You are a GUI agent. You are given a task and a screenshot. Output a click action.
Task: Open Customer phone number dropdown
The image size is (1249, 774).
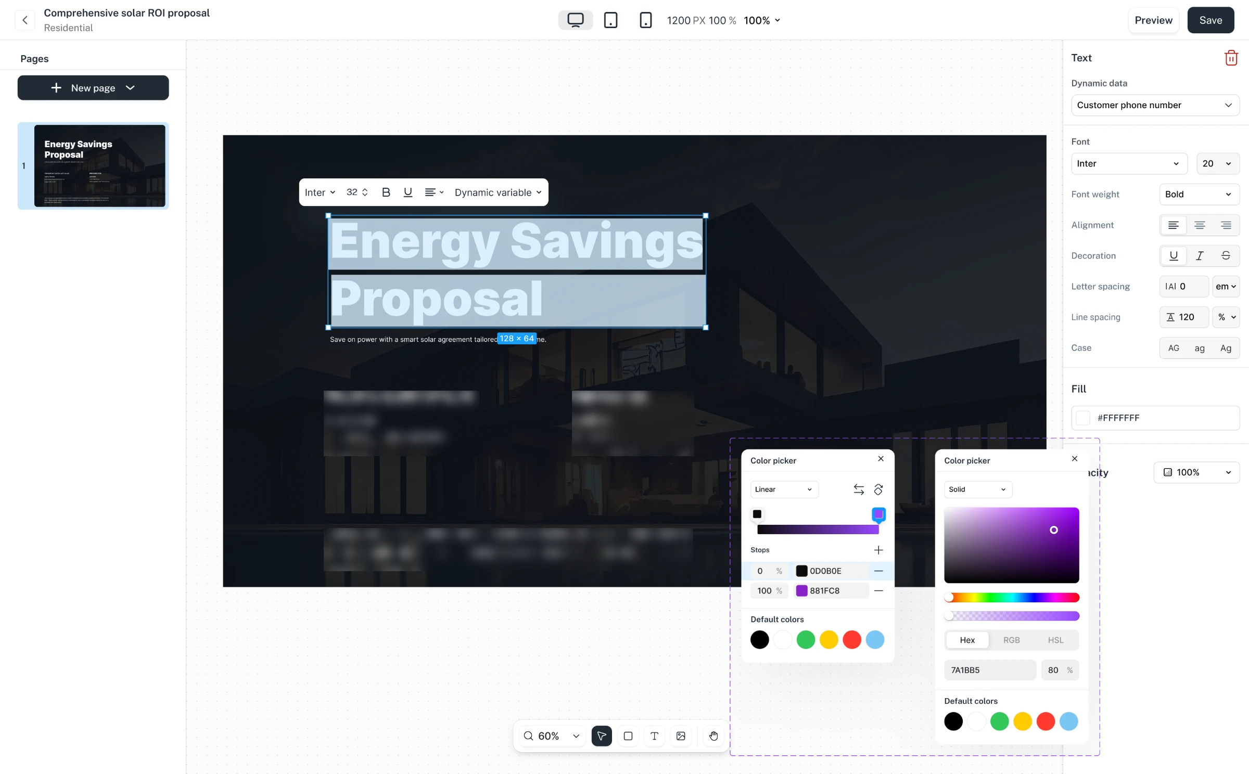point(1155,105)
